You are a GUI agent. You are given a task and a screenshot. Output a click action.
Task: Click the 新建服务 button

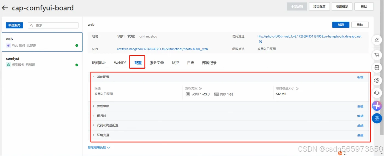click(15, 25)
